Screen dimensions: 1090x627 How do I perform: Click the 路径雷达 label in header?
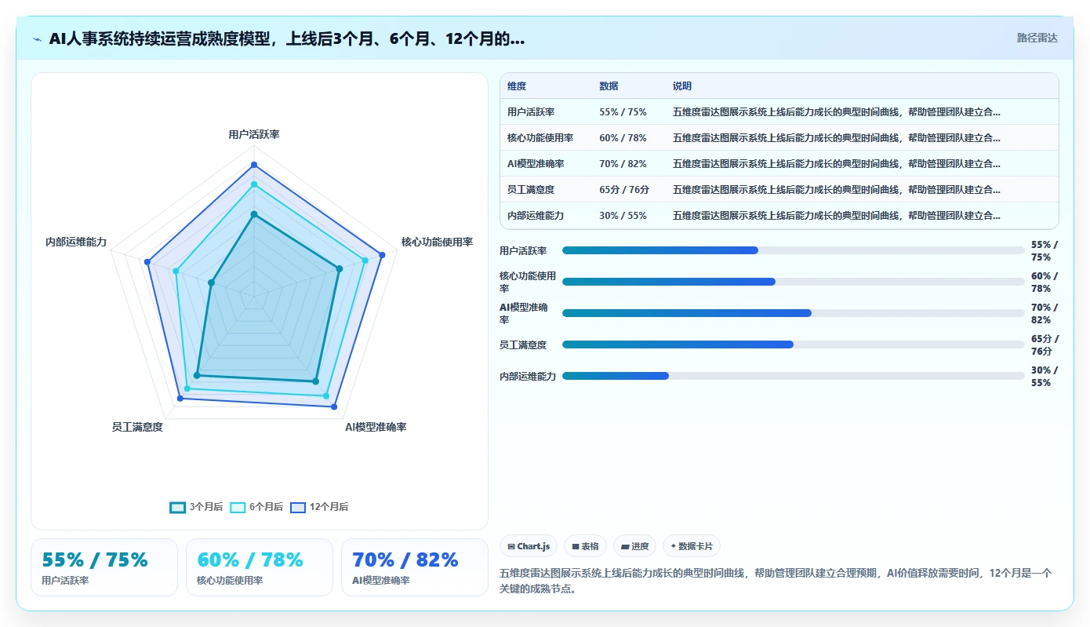tap(1037, 38)
